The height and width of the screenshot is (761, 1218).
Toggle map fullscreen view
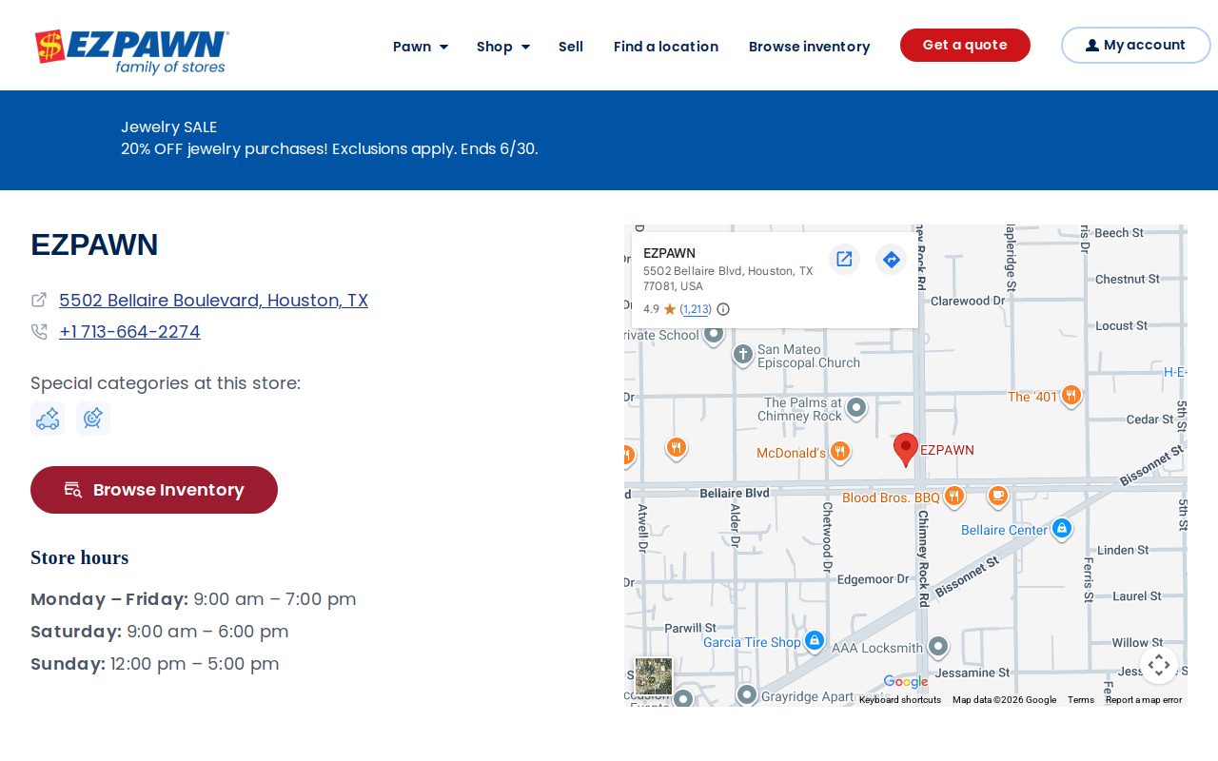tap(1159, 665)
